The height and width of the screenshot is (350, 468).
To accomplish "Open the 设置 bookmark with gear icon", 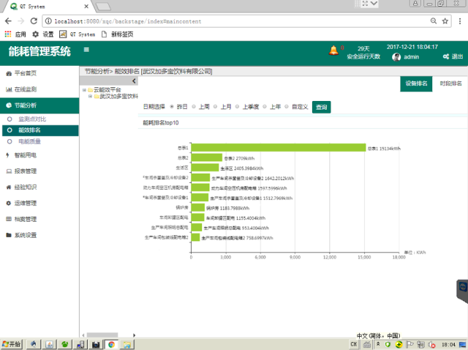I will coord(43,34).
